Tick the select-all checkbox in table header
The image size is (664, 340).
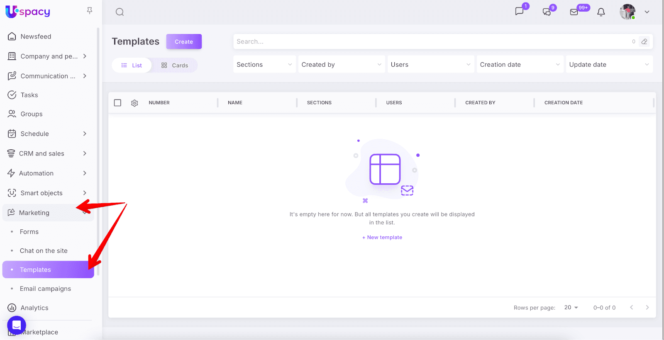[x=117, y=103]
